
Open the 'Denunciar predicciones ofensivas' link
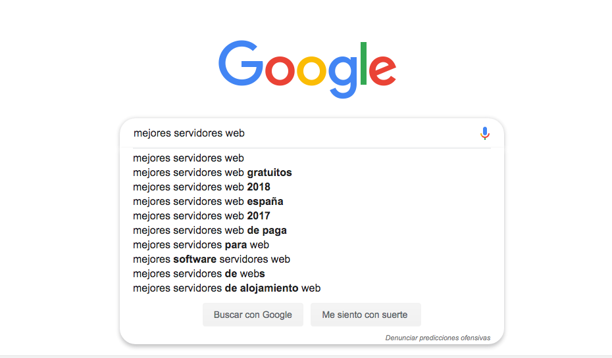click(x=438, y=338)
